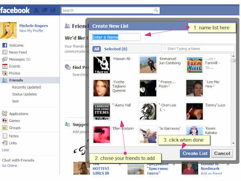
Task: Open Events in the left sidebar
Action: [x=14, y=66]
